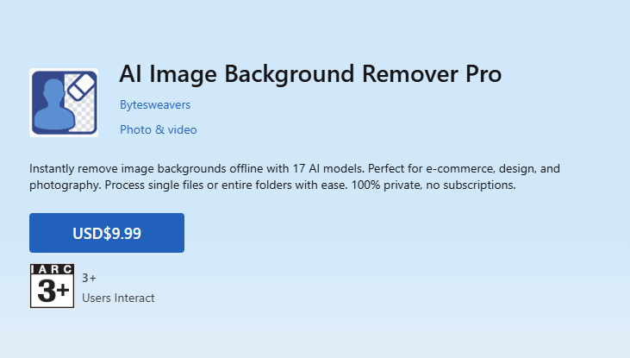This screenshot has width=630, height=358.
Task: Open the Bytesweavers publisher link
Action: point(155,105)
